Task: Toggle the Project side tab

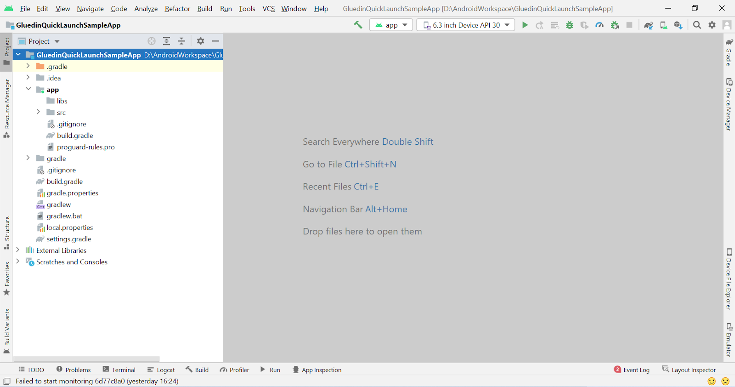Action: pos(6,51)
